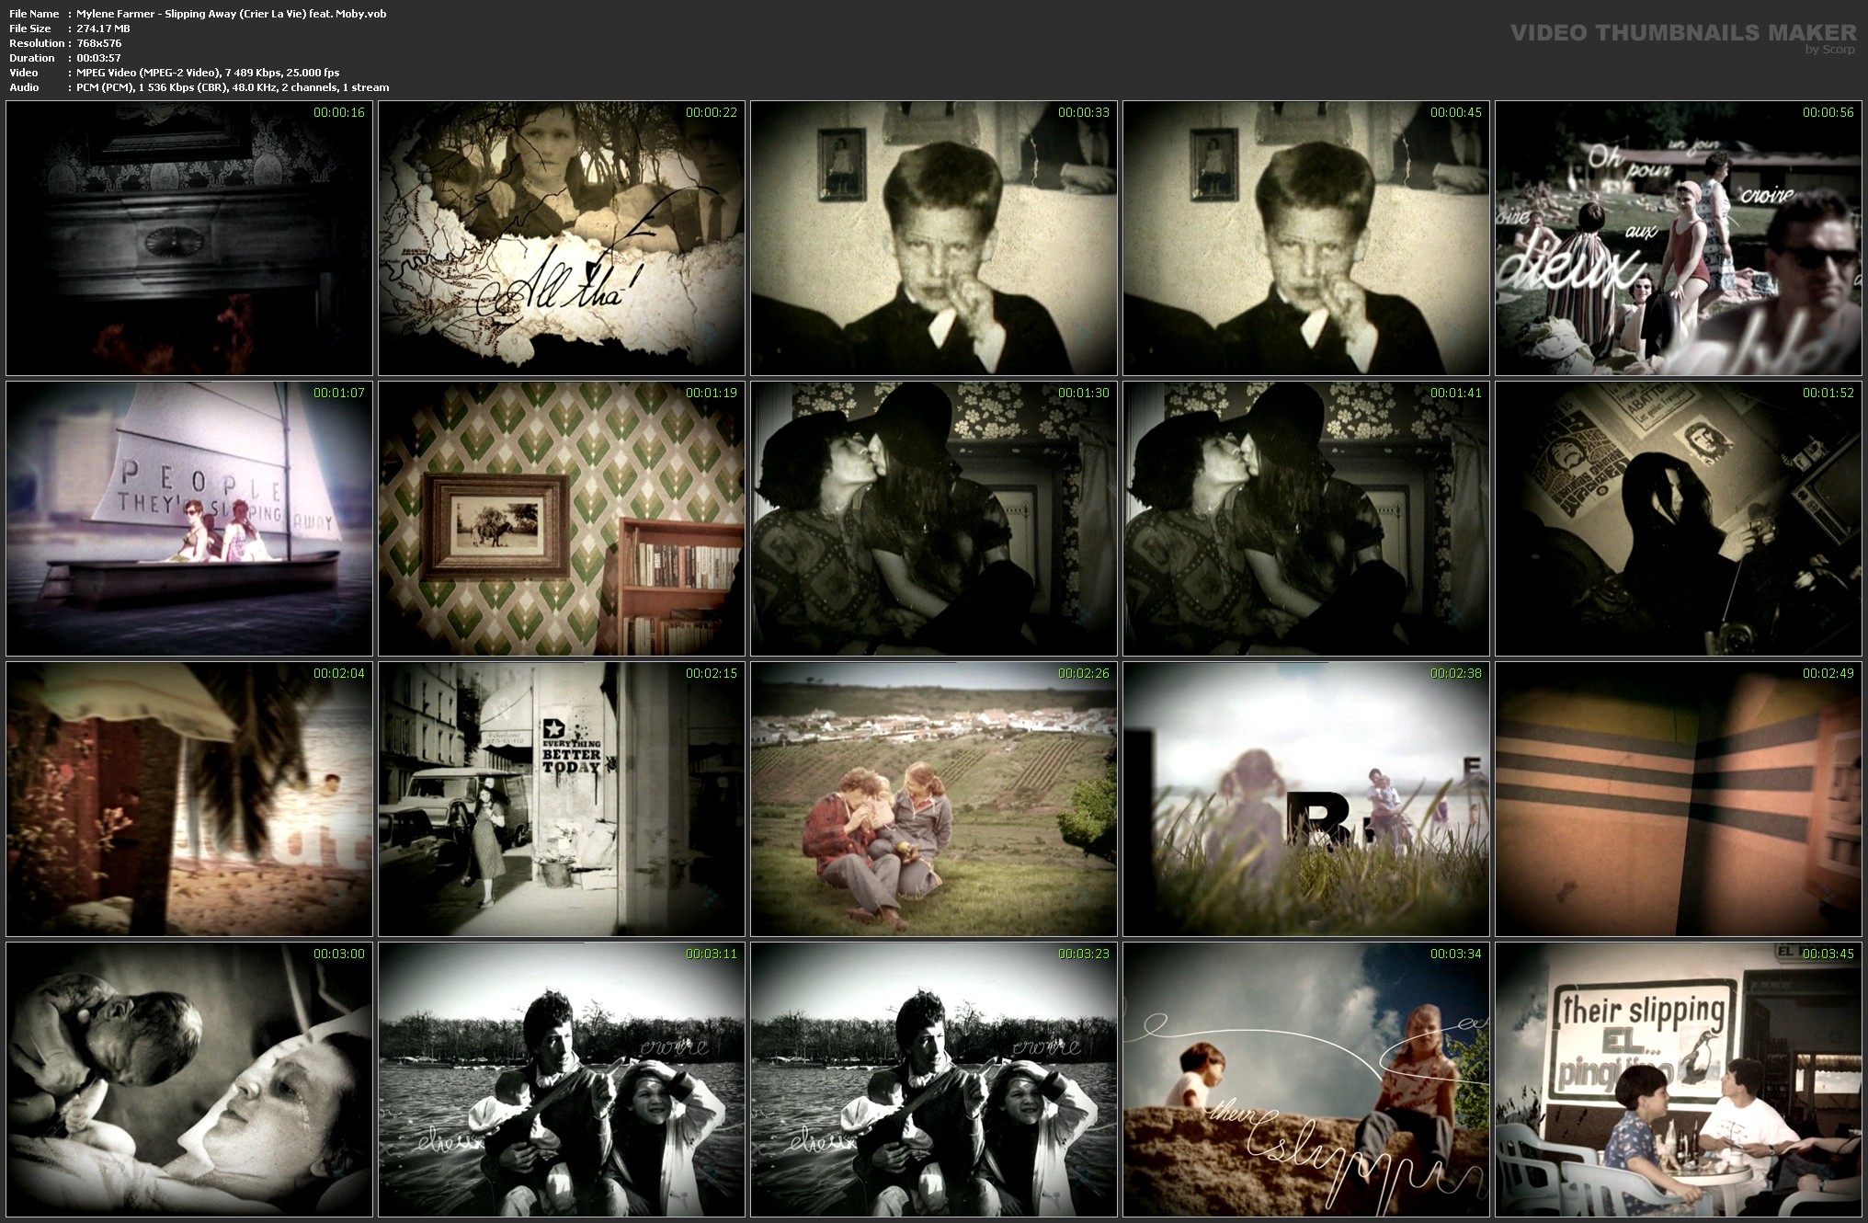Screen dimensions: 1868x1223
Task: Open the sailboat frame at 00:01:07
Action: [189, 519]
